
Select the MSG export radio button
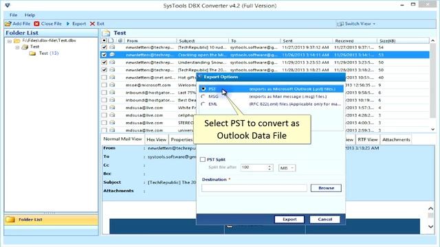[203, 96]
